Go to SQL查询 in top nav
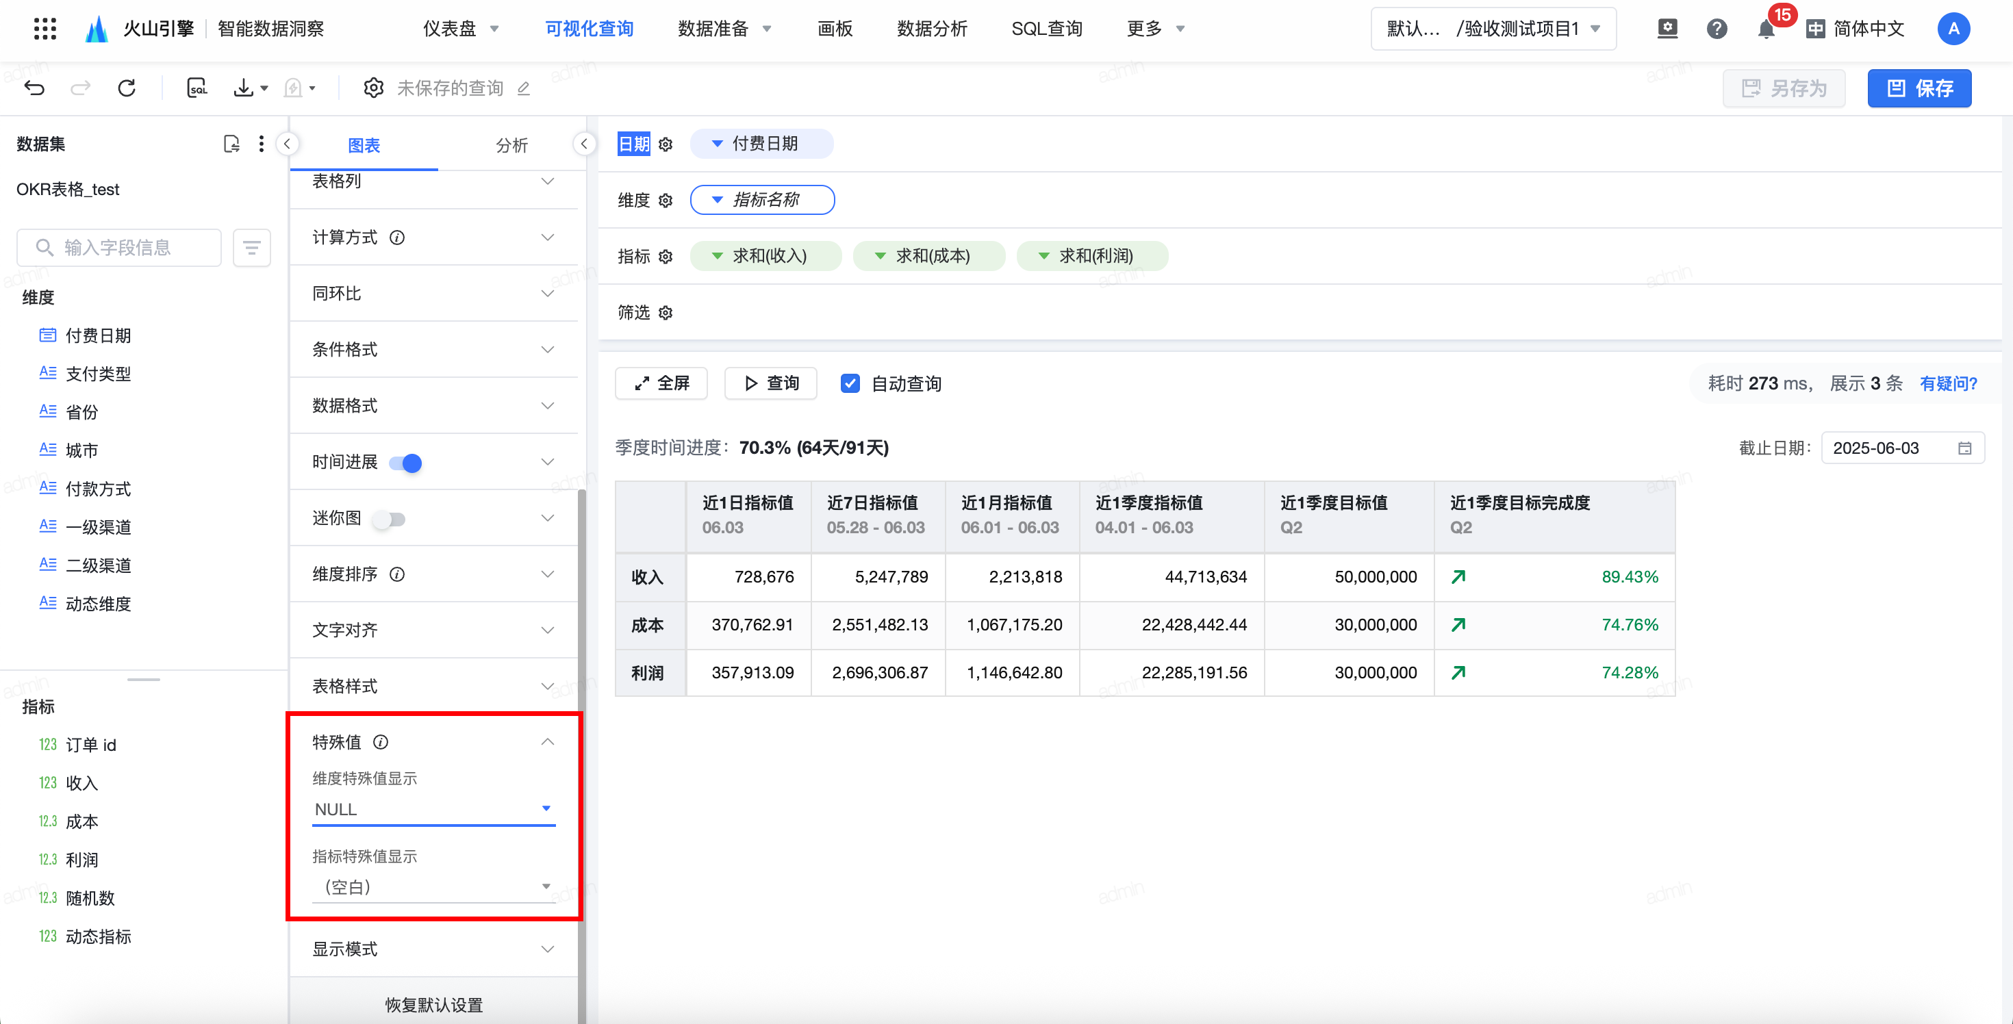Screen dimensions: 2013x1024 point(1046,29)
